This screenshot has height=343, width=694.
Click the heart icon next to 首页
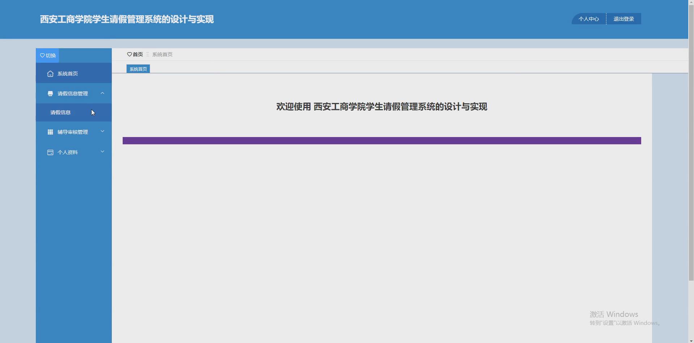130,54
